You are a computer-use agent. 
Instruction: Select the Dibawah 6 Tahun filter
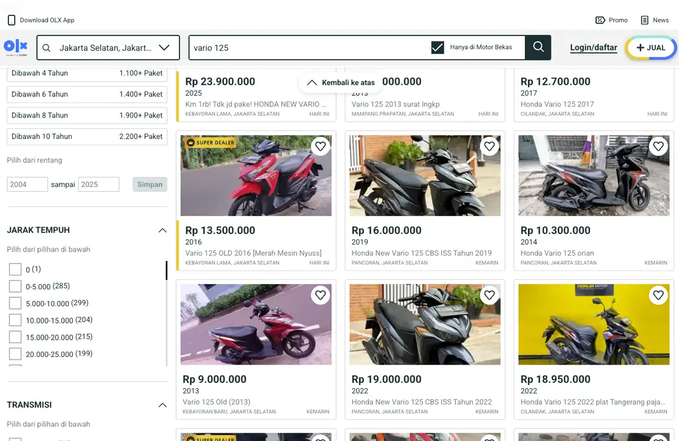(87, 94)
